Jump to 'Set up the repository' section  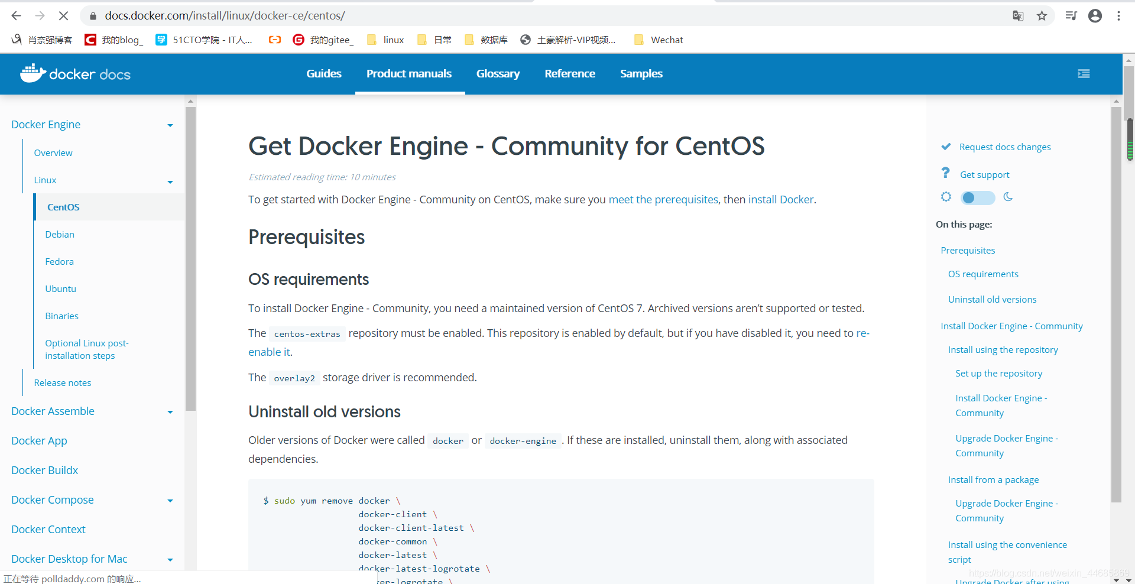click(998, 373)
